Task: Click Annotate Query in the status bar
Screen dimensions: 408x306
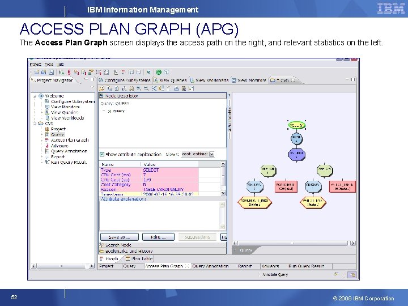Action: tap(275, 274)
